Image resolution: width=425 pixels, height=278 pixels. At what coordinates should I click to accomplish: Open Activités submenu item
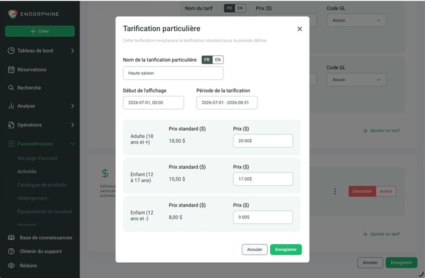click(27, 171)
